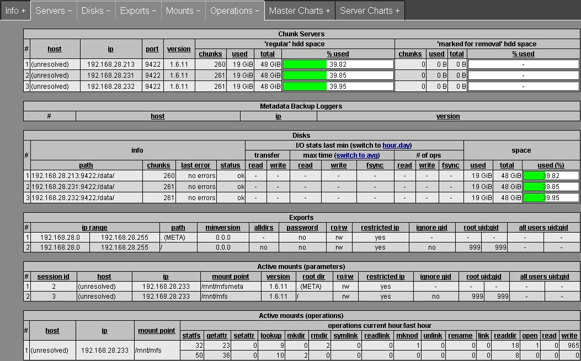Sort Active mounts by root dir

coord(313,276)
